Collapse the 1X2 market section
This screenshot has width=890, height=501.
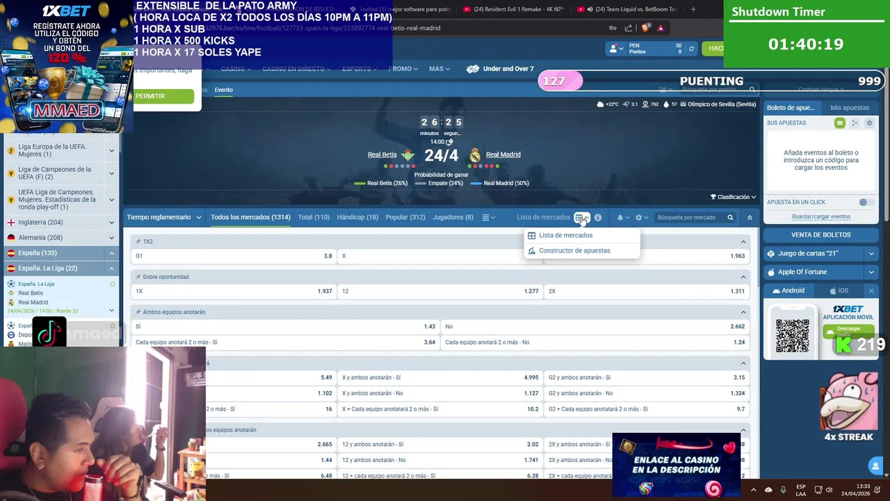[743, 242]
